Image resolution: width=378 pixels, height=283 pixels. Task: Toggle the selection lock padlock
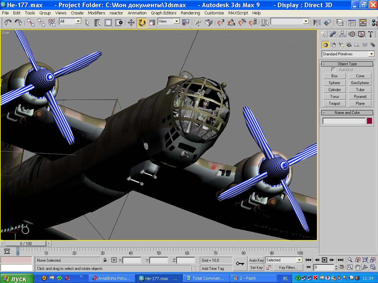click(105, 260)
